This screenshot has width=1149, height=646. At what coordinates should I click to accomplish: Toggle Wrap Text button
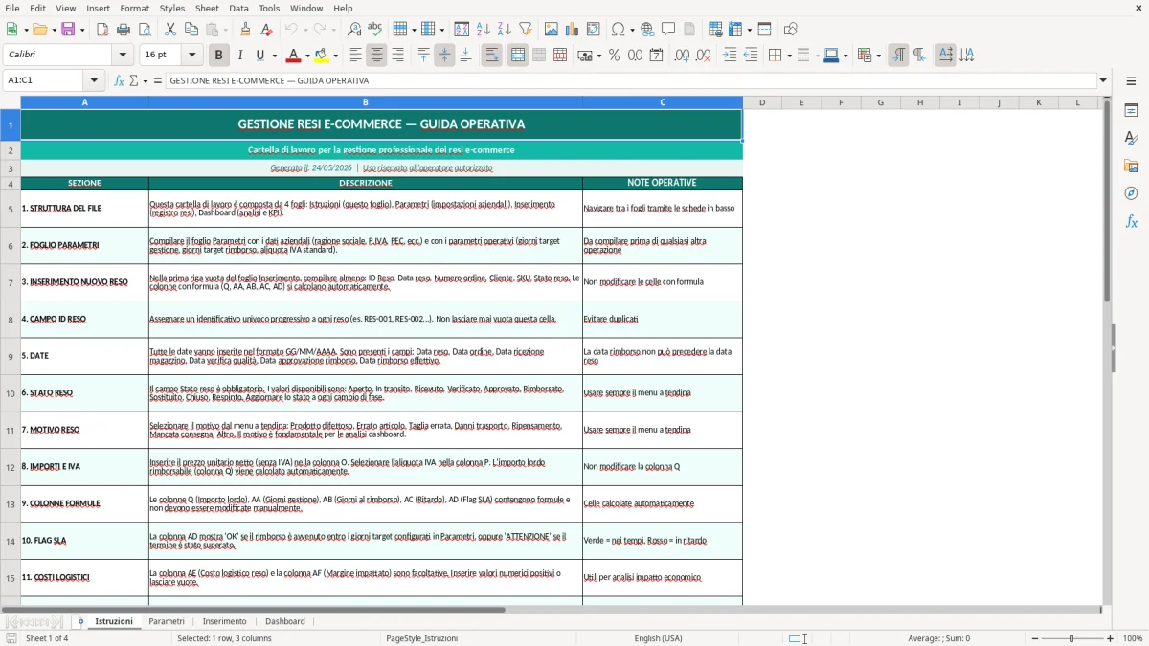(x=491, y=56)
